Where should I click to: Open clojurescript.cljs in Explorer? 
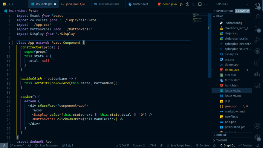[236, 39]
